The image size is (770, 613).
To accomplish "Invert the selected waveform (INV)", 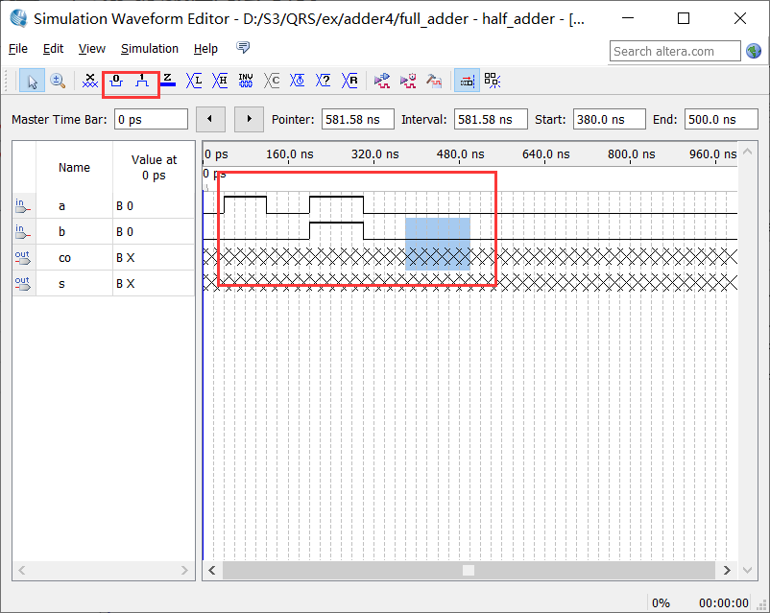I will (246, 81).
